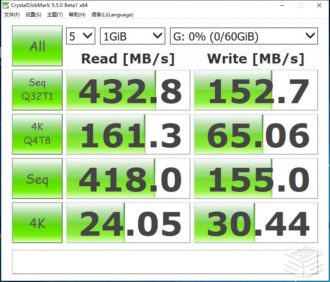Open the 帮助(H) menu
Viewport: 330px width, 282px height.
tap(77, 14)
